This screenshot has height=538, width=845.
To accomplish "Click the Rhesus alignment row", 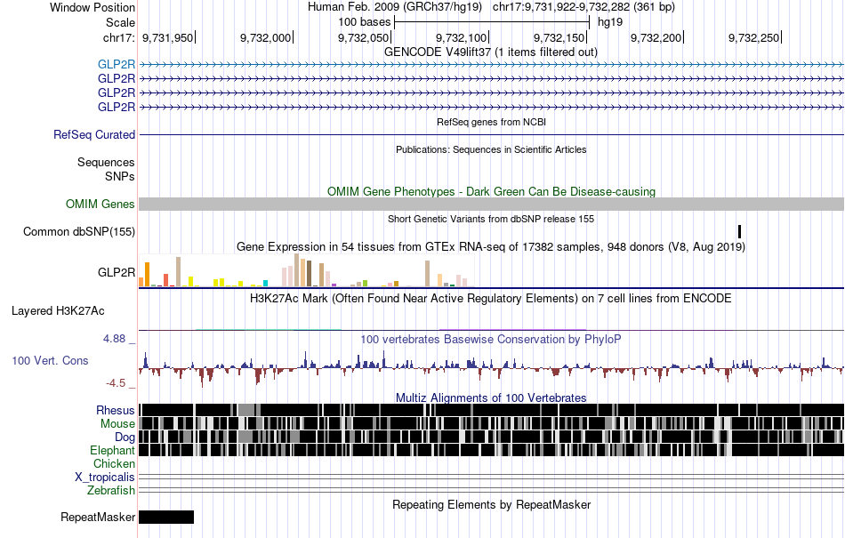I will pos(492,410).
